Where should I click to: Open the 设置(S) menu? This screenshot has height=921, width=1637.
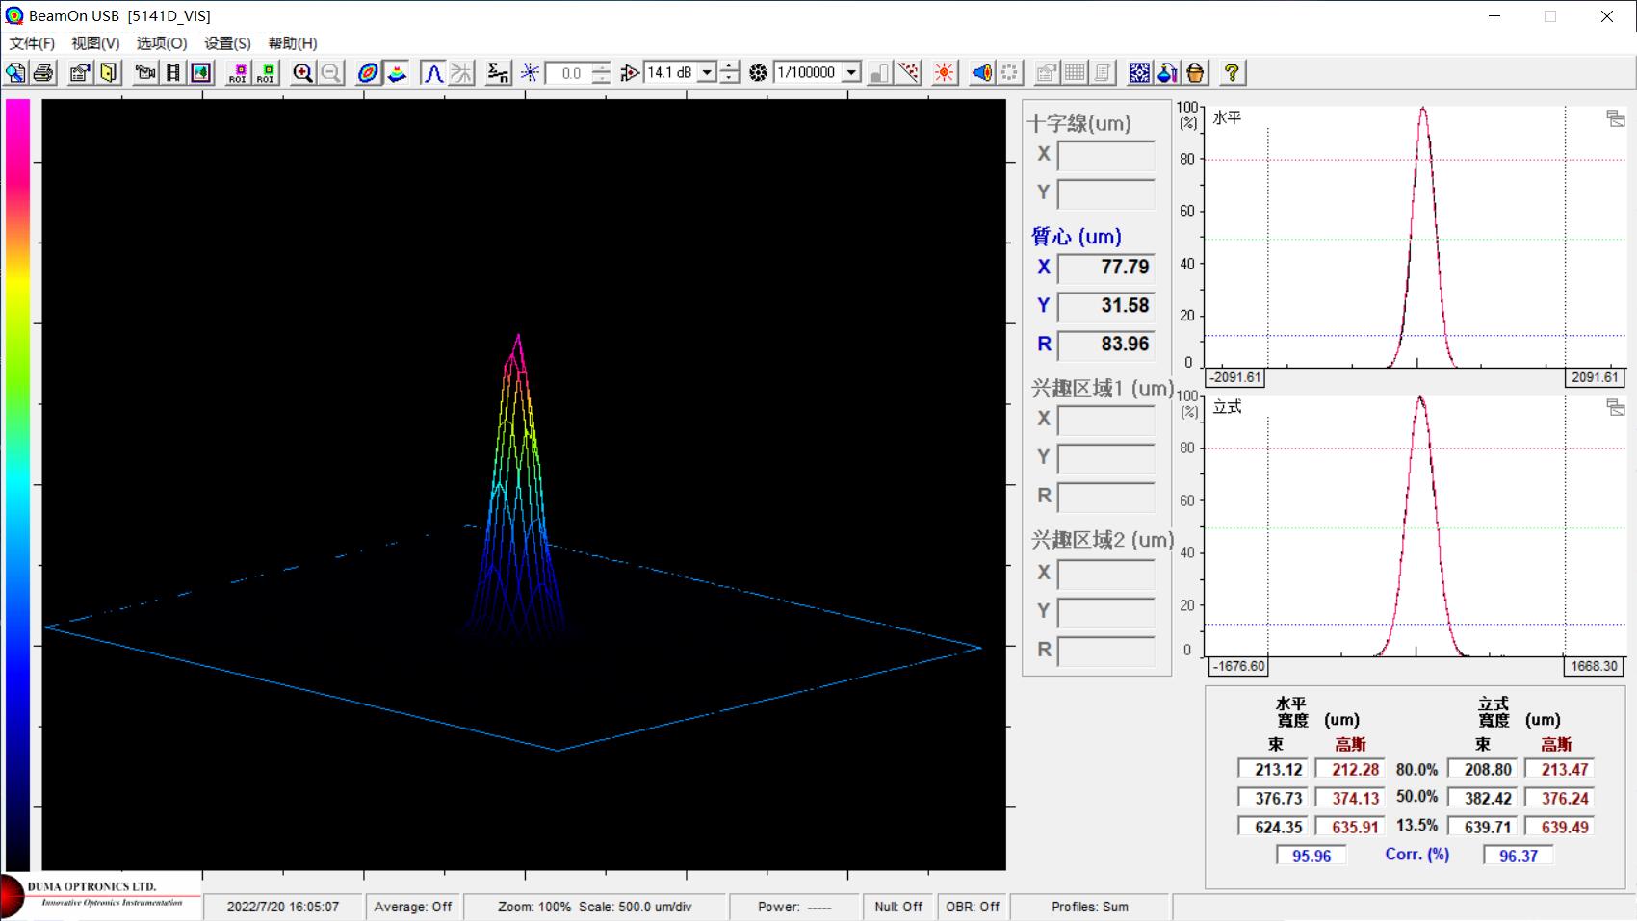coord(227,43)
